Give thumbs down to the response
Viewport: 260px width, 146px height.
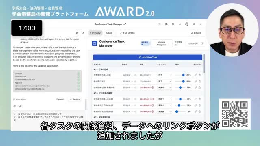[x=20, y=106]
